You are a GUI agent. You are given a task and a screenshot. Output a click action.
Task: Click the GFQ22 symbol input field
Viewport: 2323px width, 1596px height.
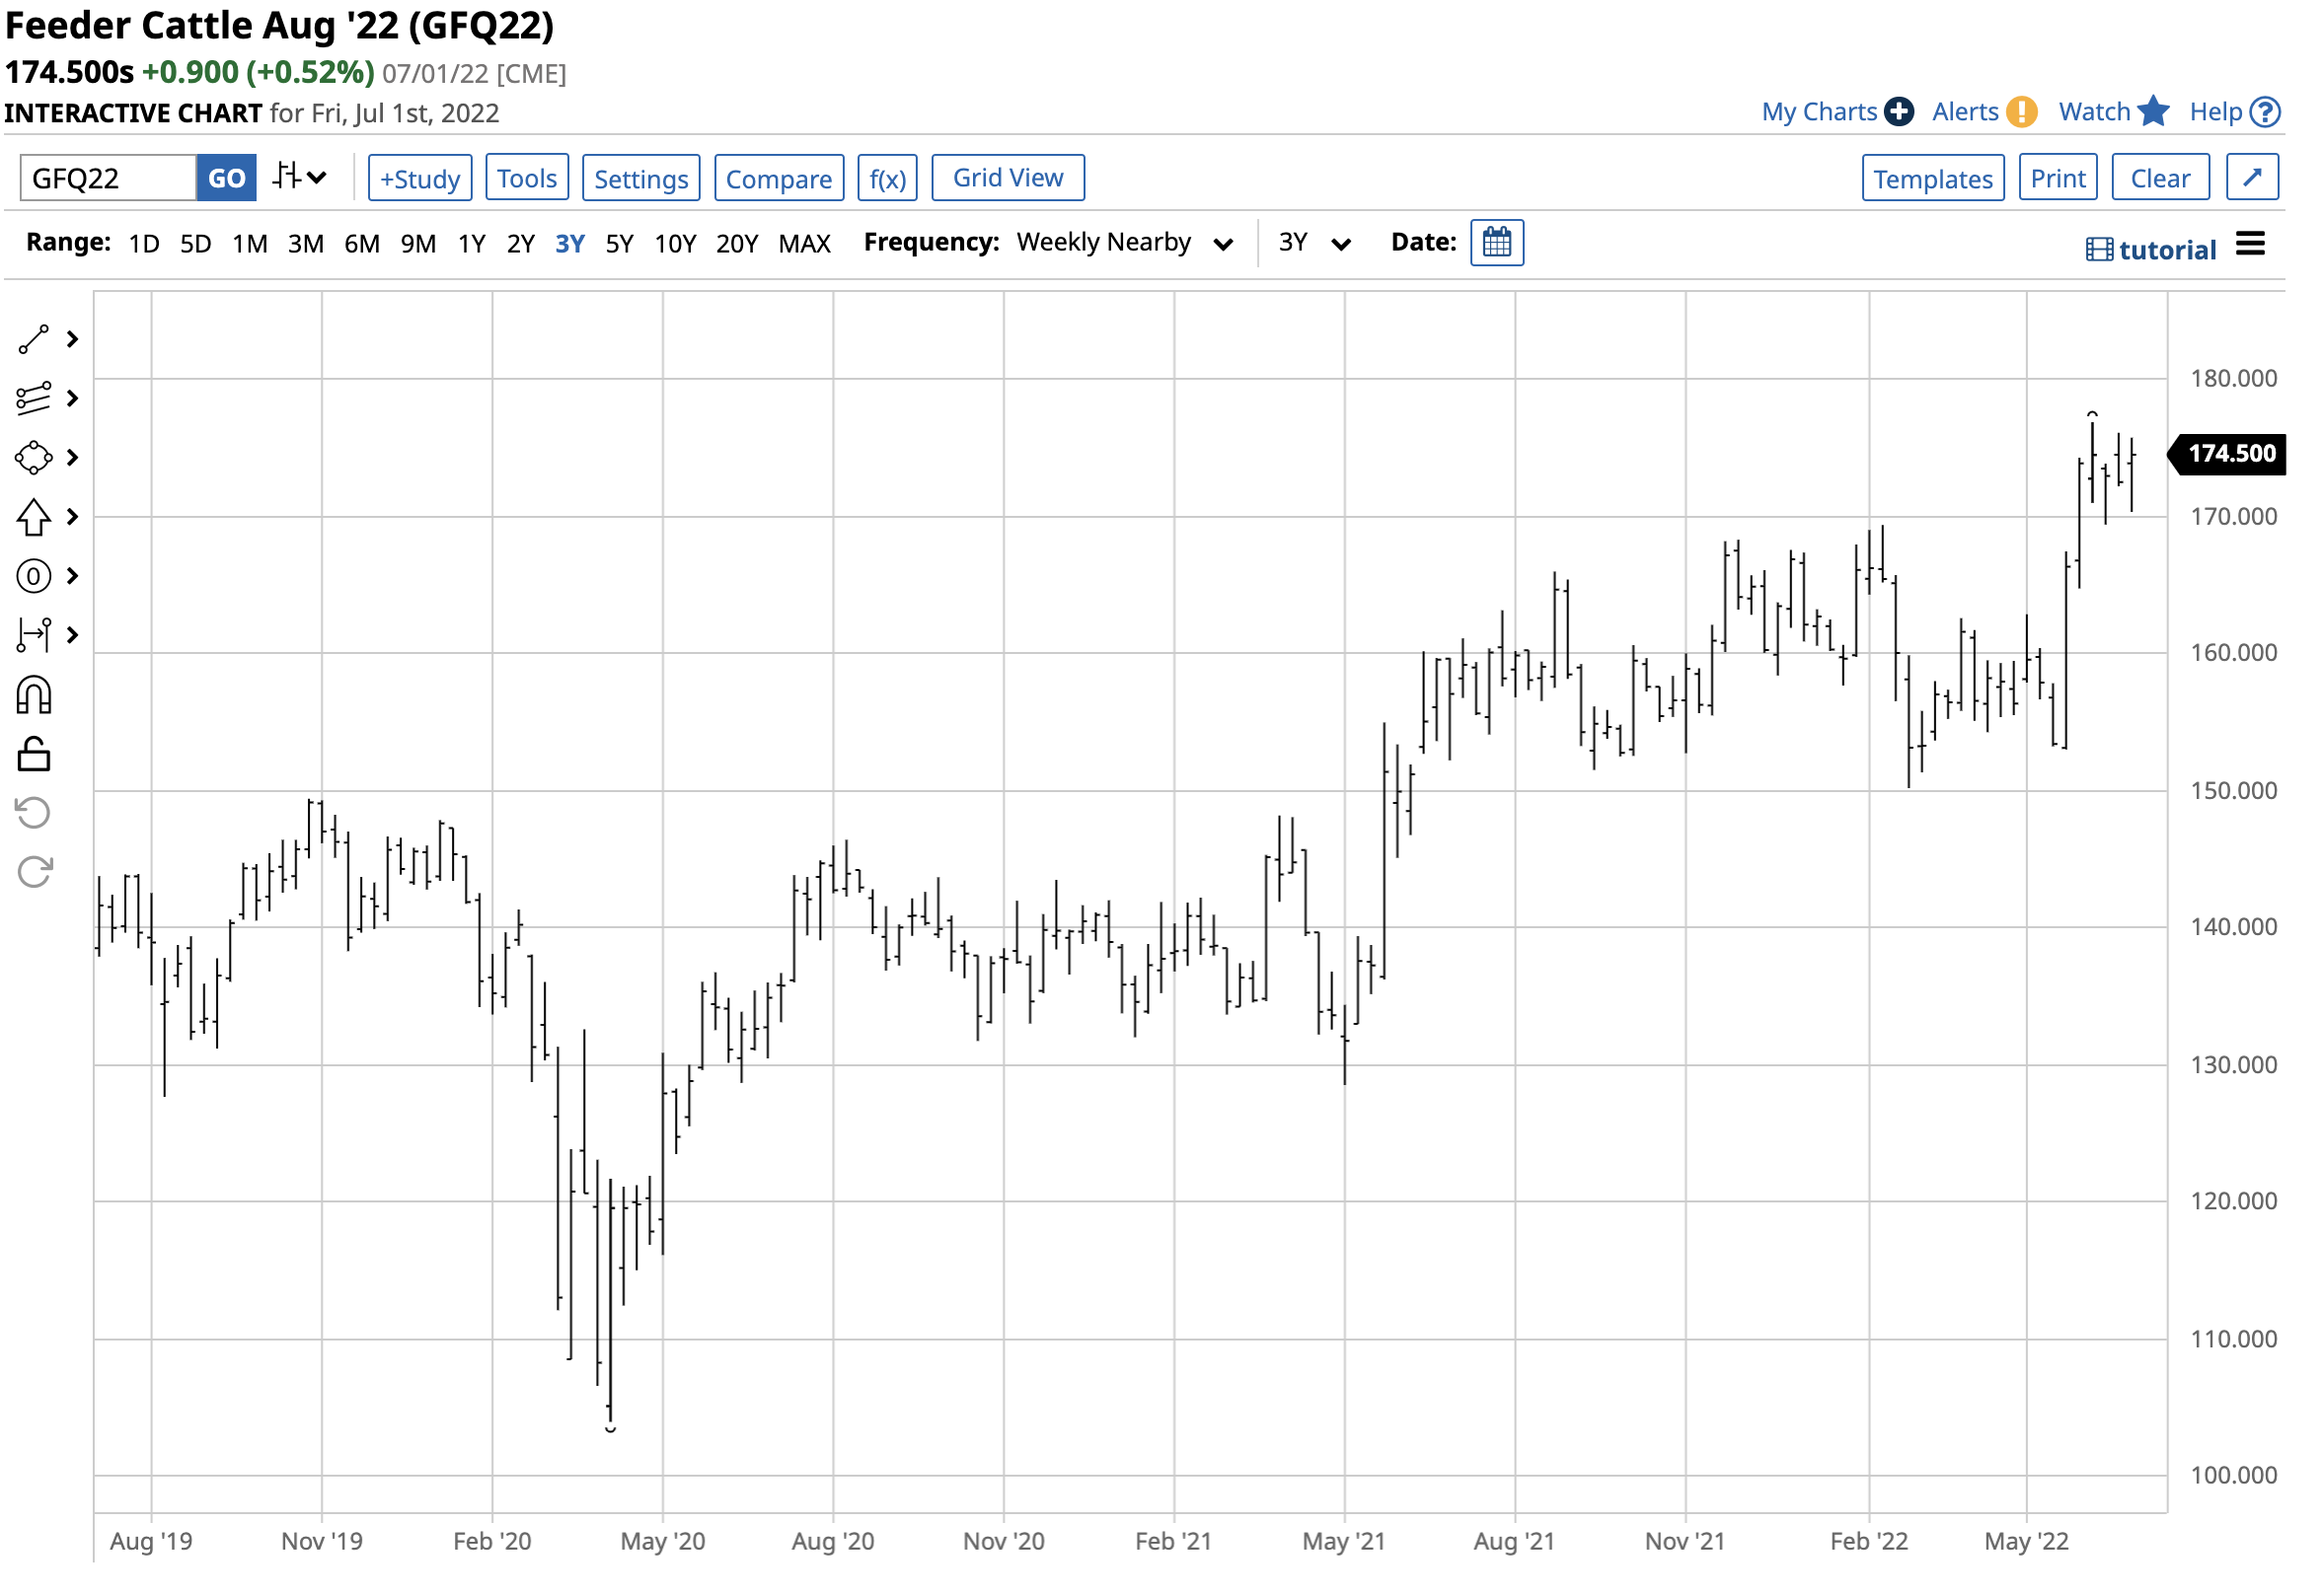point(107,178)
